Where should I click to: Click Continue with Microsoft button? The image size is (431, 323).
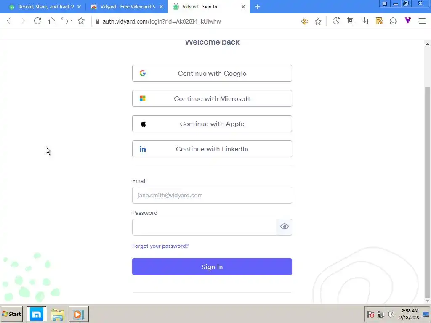(212, 98)
